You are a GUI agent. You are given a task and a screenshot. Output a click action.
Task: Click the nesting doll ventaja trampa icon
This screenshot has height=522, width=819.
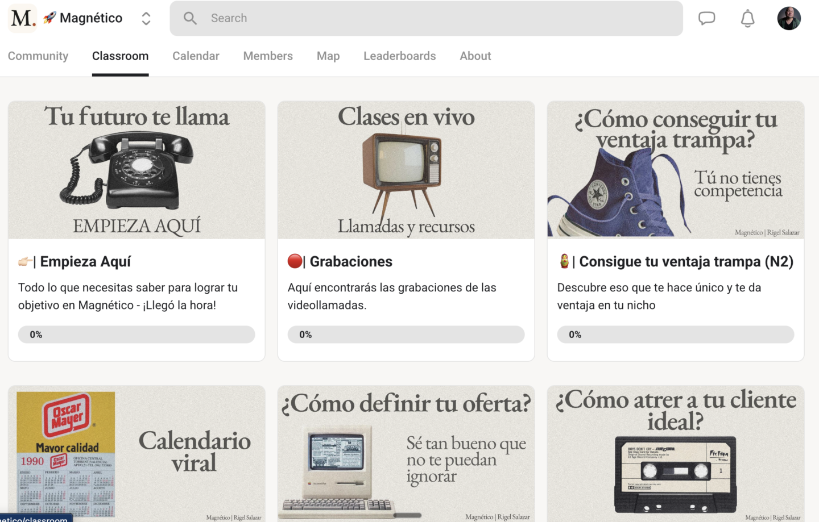[564, 261]
